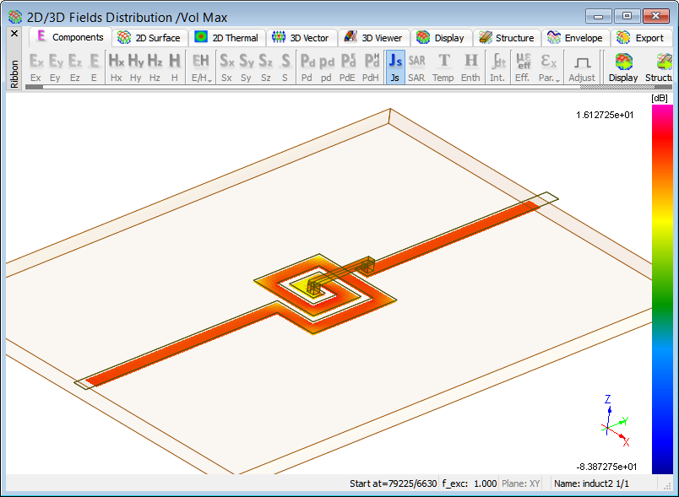Click the Enth enthalpy icon

point(470,68)
